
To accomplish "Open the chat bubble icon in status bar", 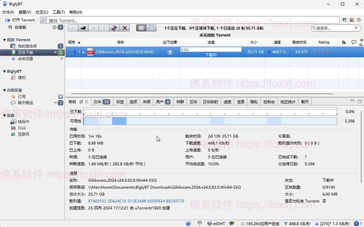I will (x=232, y=223).
